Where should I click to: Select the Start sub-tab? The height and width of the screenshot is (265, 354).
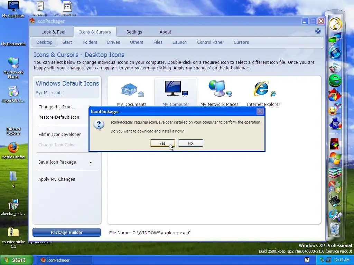pyautogui.click(x=67, y=42)
